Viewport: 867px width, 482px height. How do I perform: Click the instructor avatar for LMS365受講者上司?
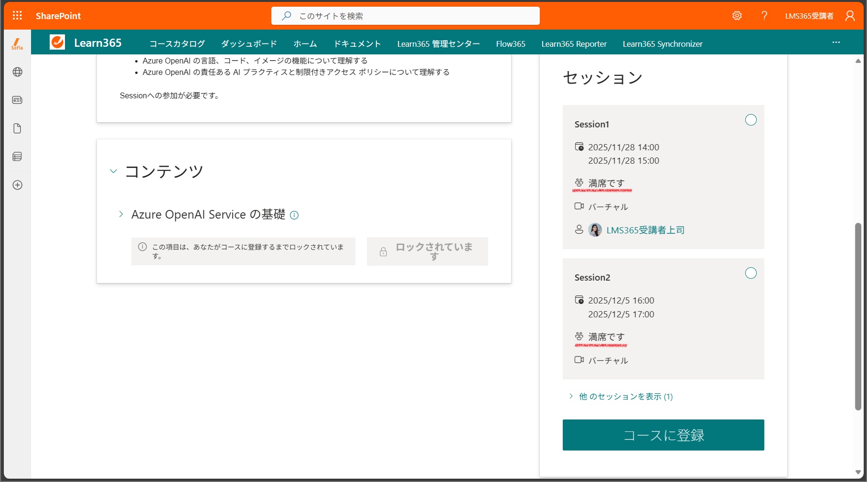(595, 230)
